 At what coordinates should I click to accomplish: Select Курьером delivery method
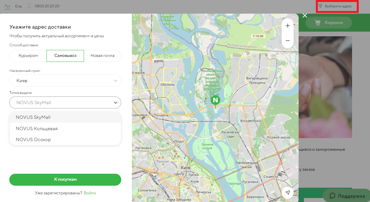pos(28,56)
